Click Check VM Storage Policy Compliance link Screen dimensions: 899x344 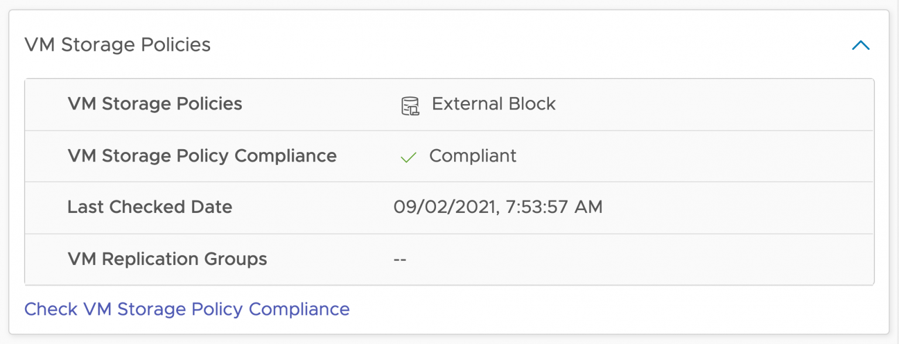point(187,309)
